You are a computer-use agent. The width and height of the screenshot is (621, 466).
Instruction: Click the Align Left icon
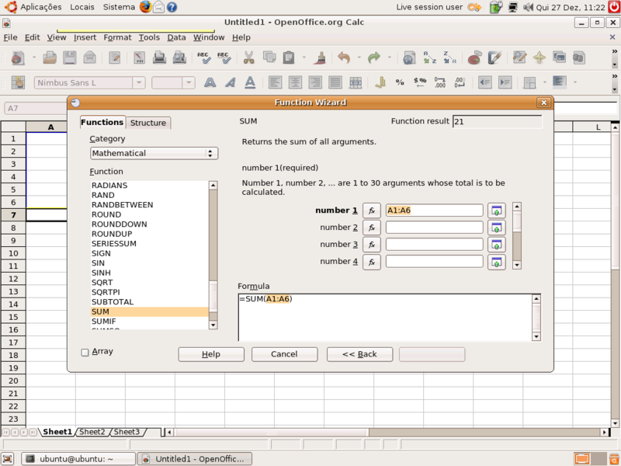276,82
